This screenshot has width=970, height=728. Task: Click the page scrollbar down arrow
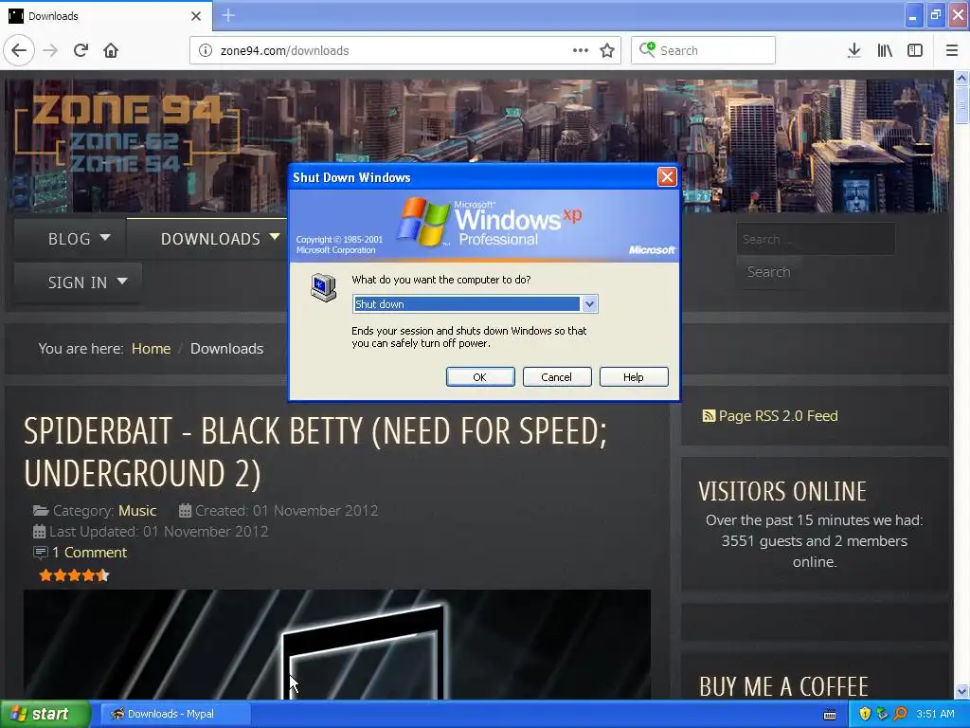[961, 691]
